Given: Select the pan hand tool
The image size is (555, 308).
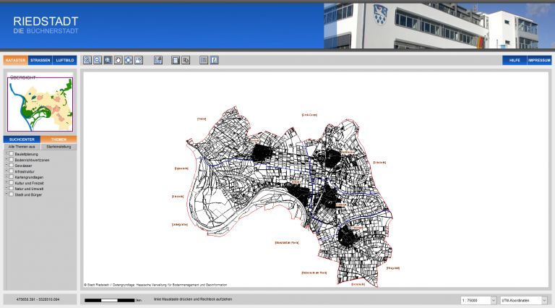Looking at the screenshot, I should point(119,60).
